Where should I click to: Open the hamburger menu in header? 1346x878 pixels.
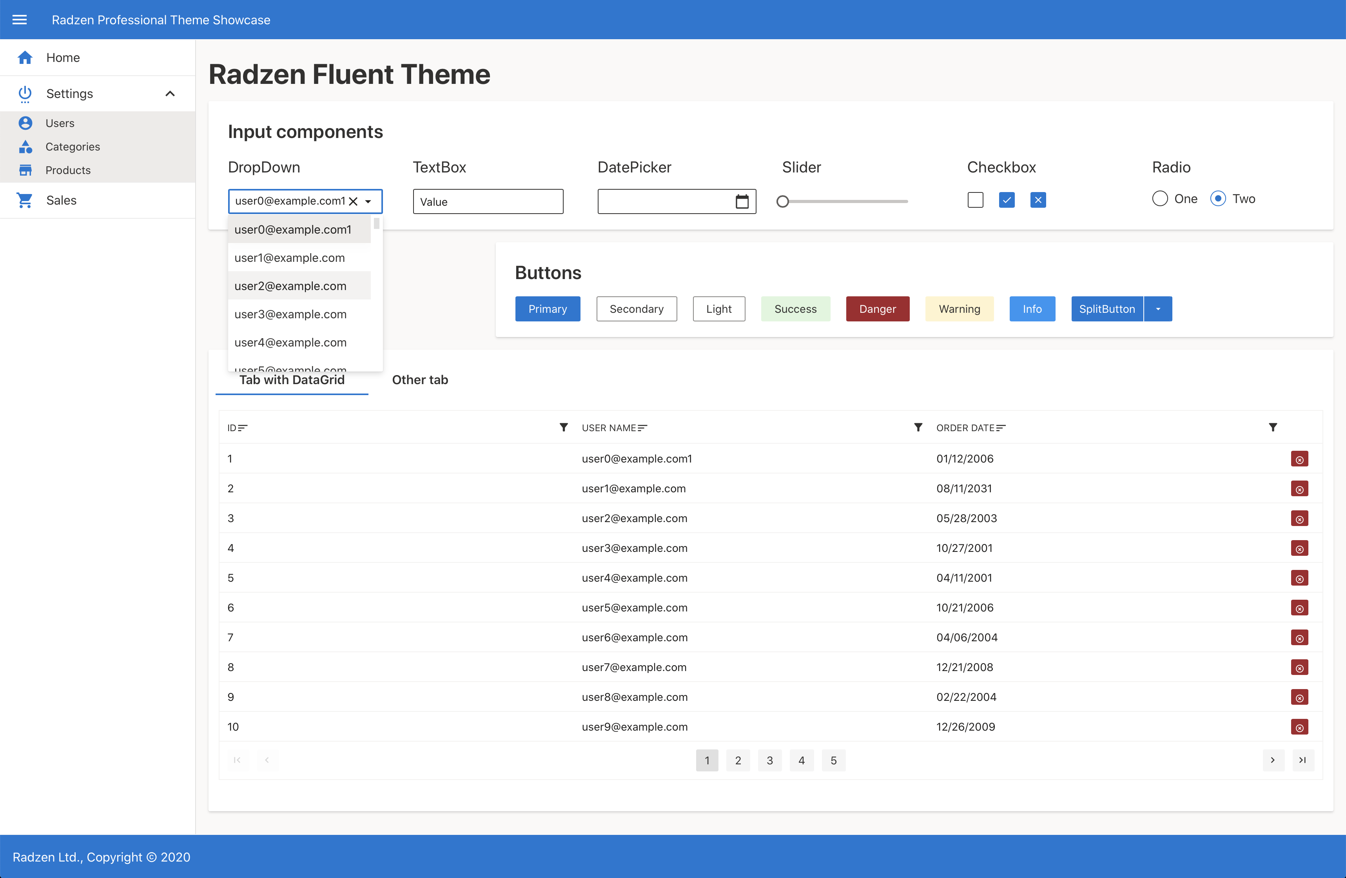pyautogui.click(x=20, y=20)
